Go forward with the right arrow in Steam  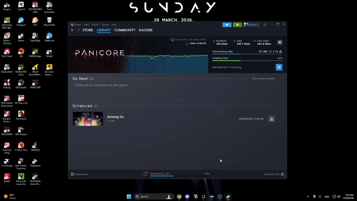click(78, 30)
